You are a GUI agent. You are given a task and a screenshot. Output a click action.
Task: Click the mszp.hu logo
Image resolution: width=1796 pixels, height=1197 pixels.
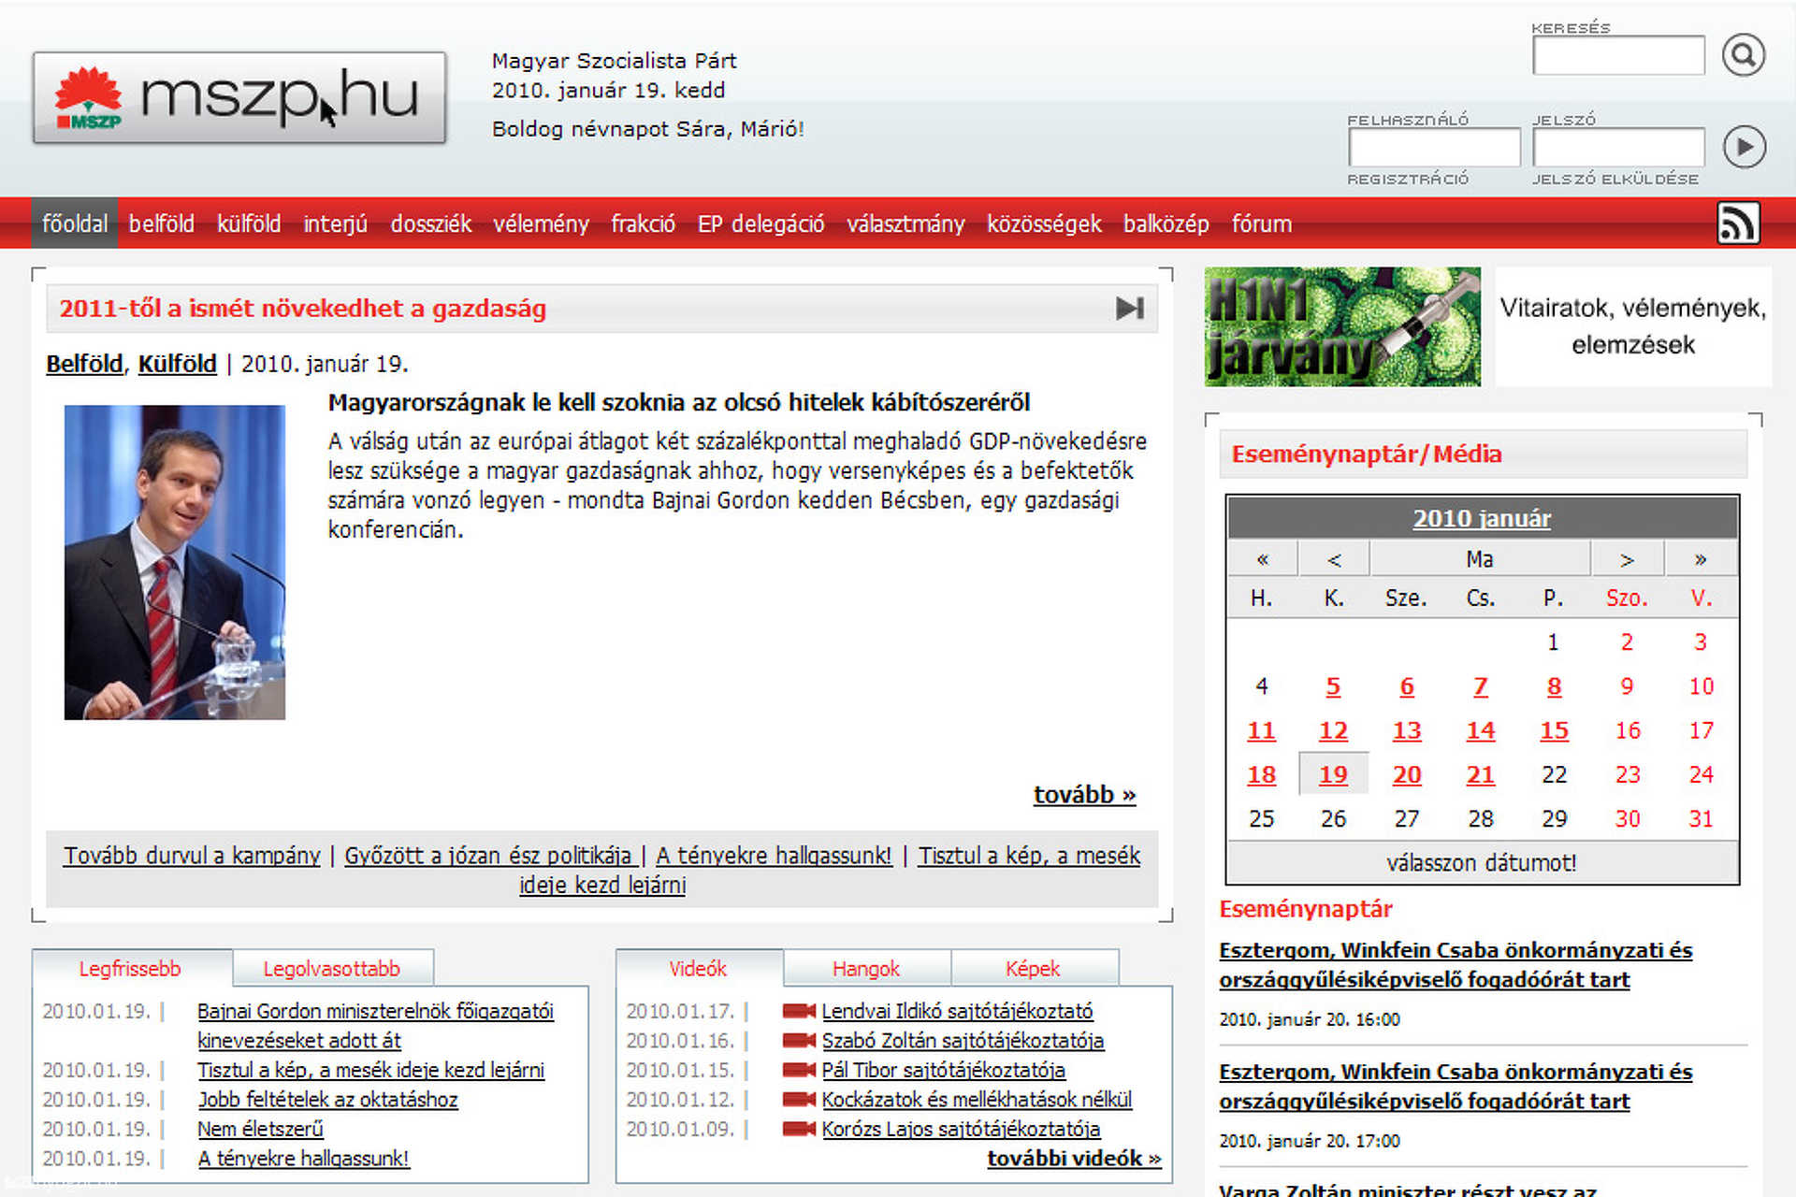[x=239, y=97]
